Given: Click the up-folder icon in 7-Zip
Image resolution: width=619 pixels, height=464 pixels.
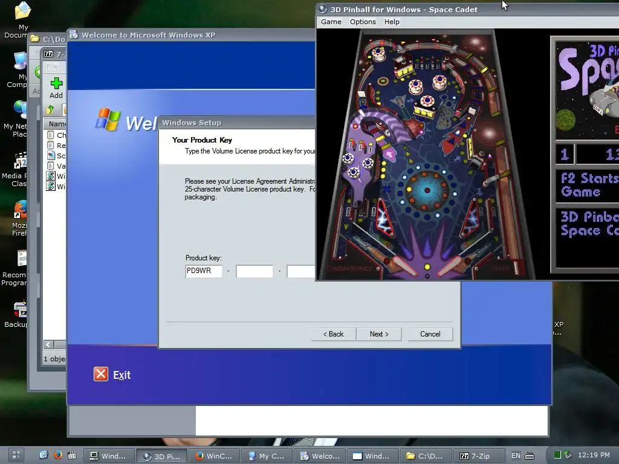Looking at the screenshot, I should coord(50,110).
